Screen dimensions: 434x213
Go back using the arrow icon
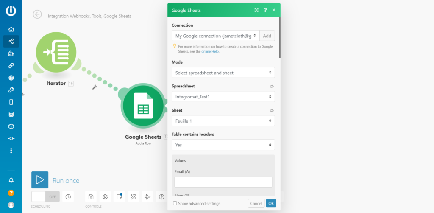(x=37, y=14)
